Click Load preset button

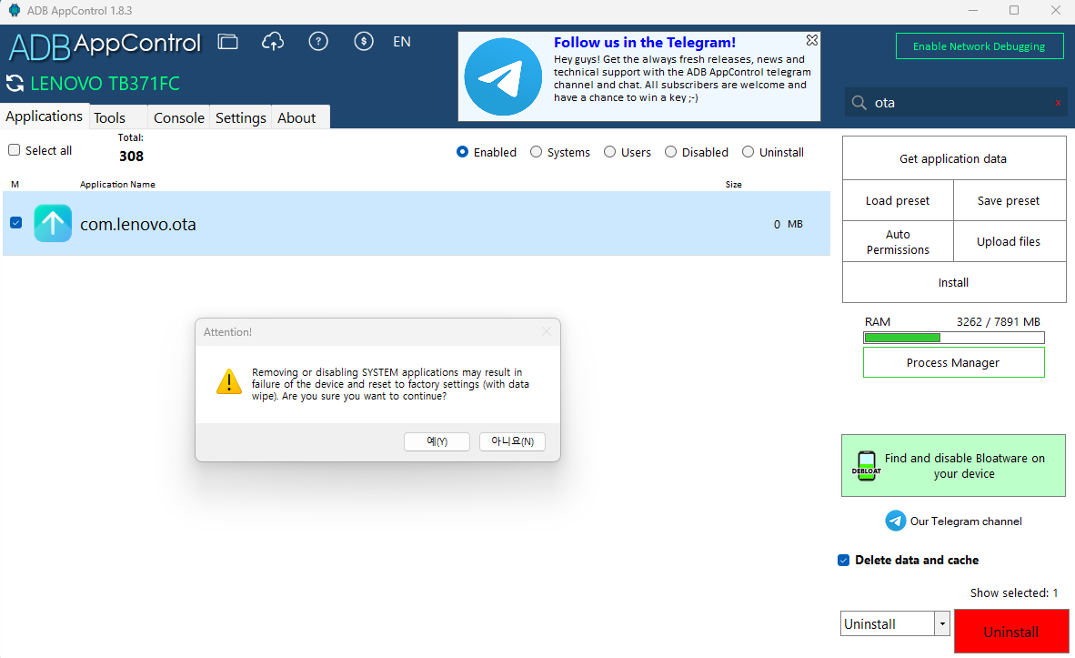(x=898, y=200)
